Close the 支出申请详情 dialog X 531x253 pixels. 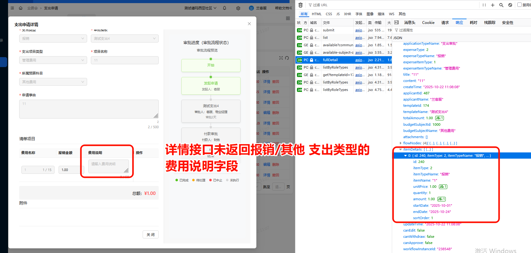coord(249,24)
